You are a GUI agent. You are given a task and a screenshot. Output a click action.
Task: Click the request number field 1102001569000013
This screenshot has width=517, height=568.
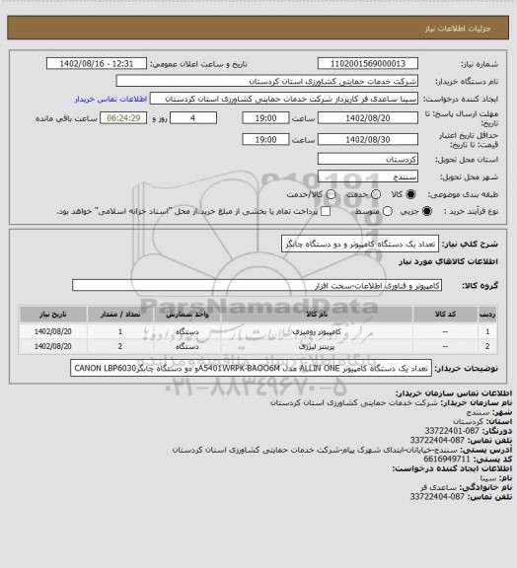pos(368,63)
